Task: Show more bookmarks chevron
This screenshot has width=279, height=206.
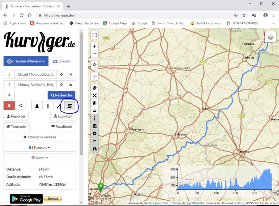Action: click(x=273, y=23)
